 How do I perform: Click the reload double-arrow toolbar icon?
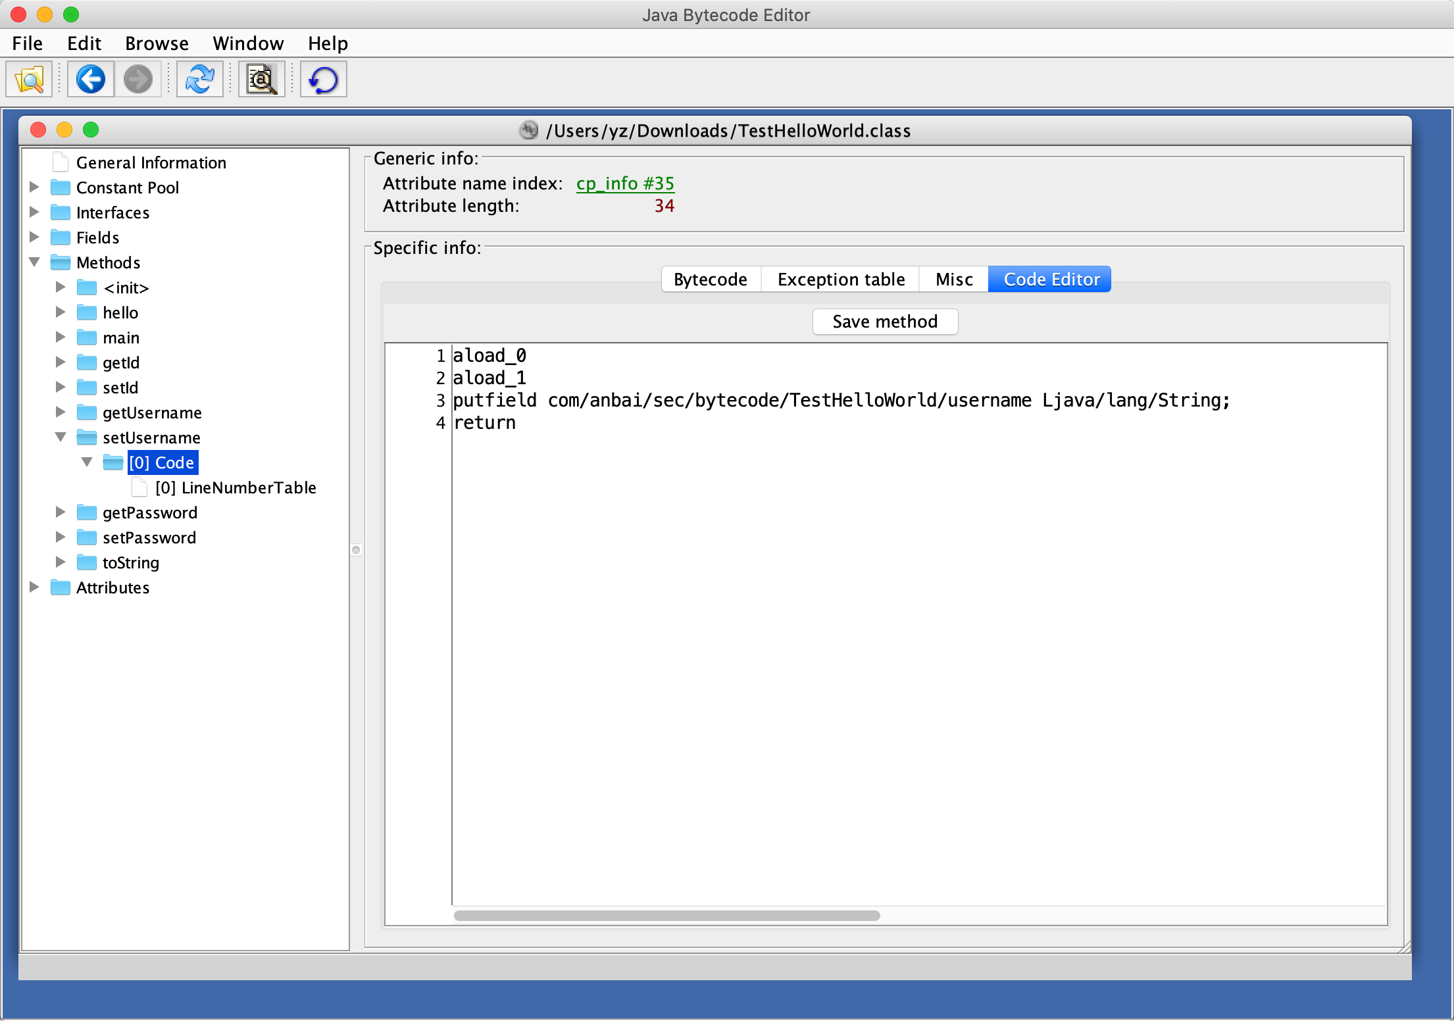[x=200, y=80]
